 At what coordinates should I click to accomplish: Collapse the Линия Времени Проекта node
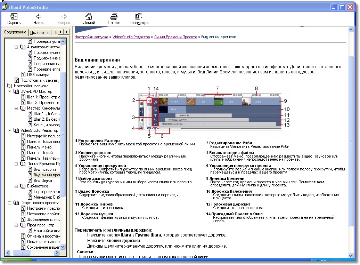(16, 164)
